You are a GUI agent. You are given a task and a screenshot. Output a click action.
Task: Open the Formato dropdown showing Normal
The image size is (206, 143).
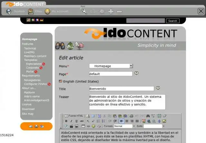point(125,126)
